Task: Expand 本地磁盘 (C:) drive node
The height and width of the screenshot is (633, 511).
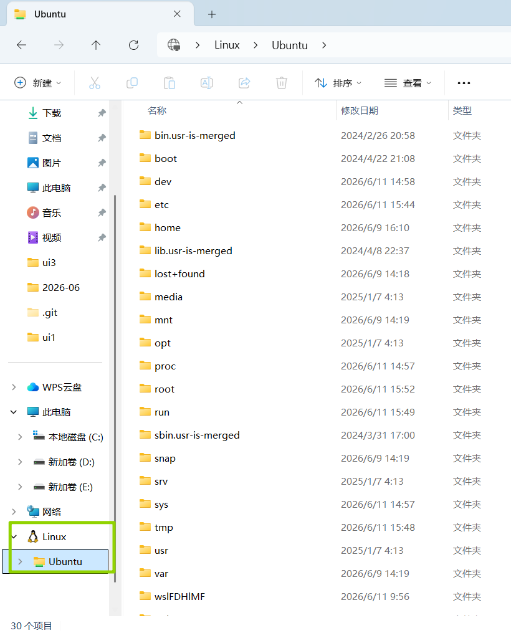Action: point(20,437)
